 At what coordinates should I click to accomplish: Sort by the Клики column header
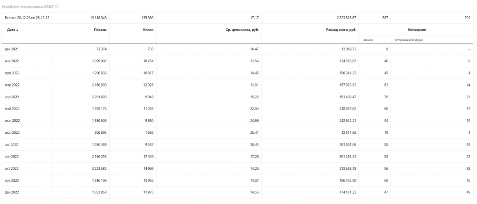(148, 30)
